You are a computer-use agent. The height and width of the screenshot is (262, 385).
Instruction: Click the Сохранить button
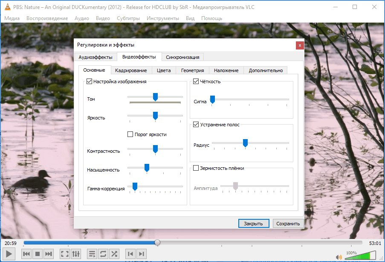[288, 223]
